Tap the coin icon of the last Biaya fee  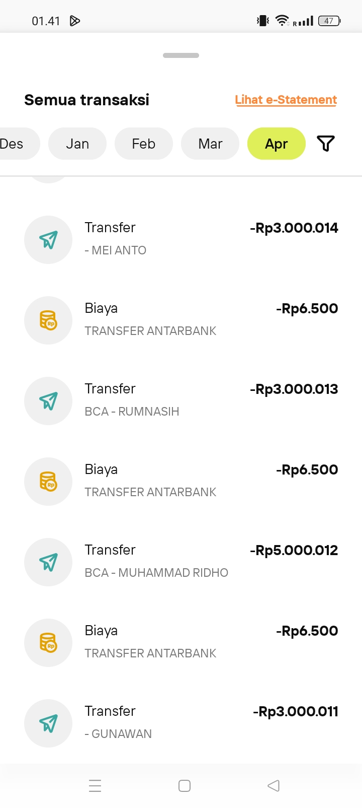[48, 643]
